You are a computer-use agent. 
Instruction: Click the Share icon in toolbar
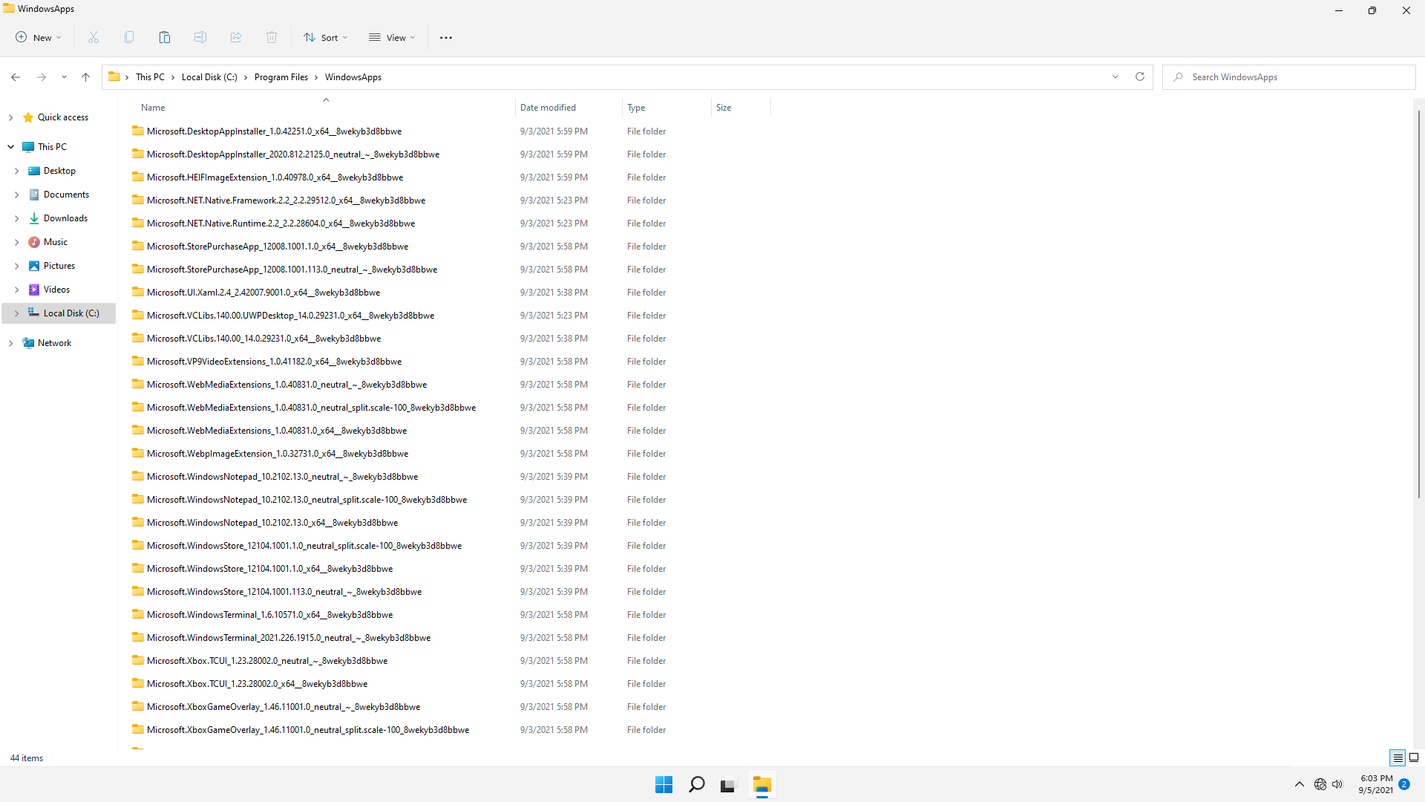point(236,37)
